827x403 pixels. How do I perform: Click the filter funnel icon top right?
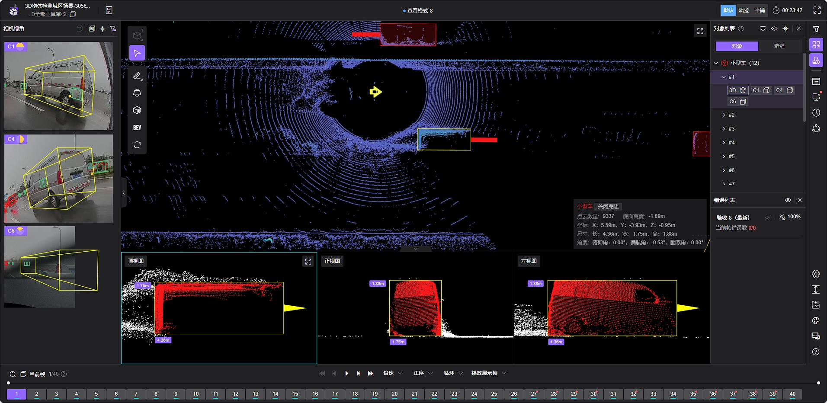point(816,29)
